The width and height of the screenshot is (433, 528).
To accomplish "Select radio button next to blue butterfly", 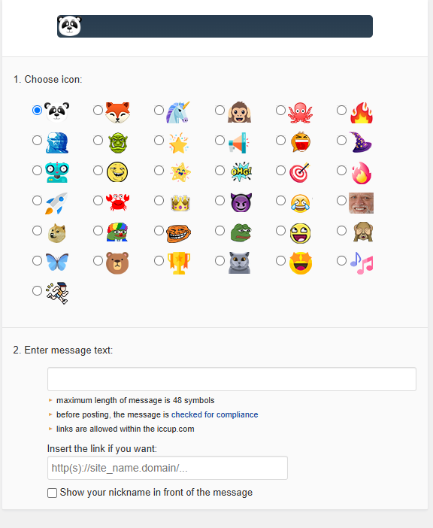I will 37,260.
